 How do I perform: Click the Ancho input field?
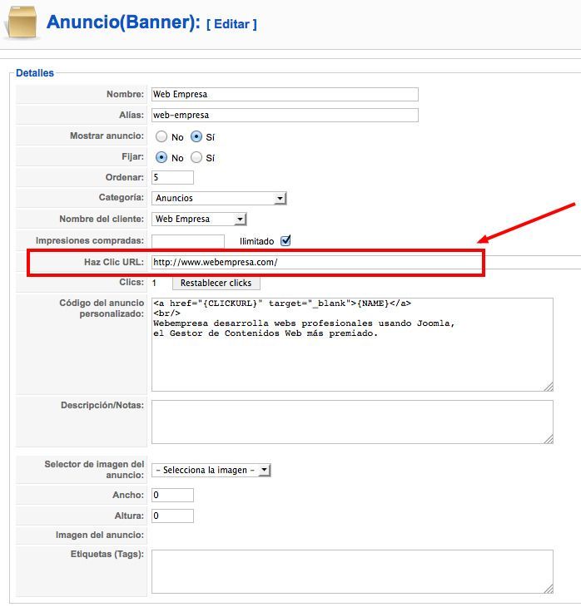(x=172, y=495)
